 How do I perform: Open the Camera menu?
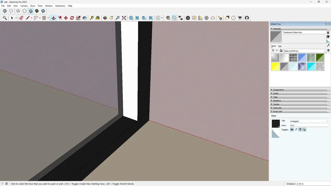click(x=24, y=6)
